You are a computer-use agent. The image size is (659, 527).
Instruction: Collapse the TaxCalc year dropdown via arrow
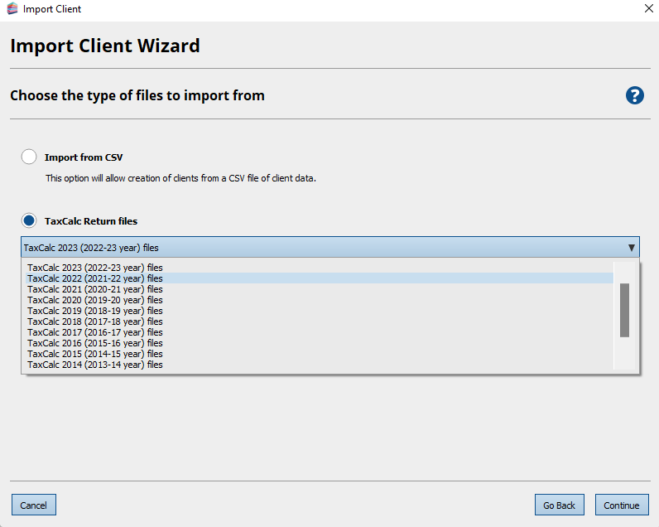tap(631, 248)
